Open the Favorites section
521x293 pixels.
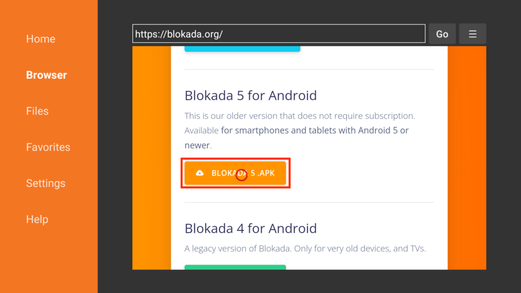(48, 147)
